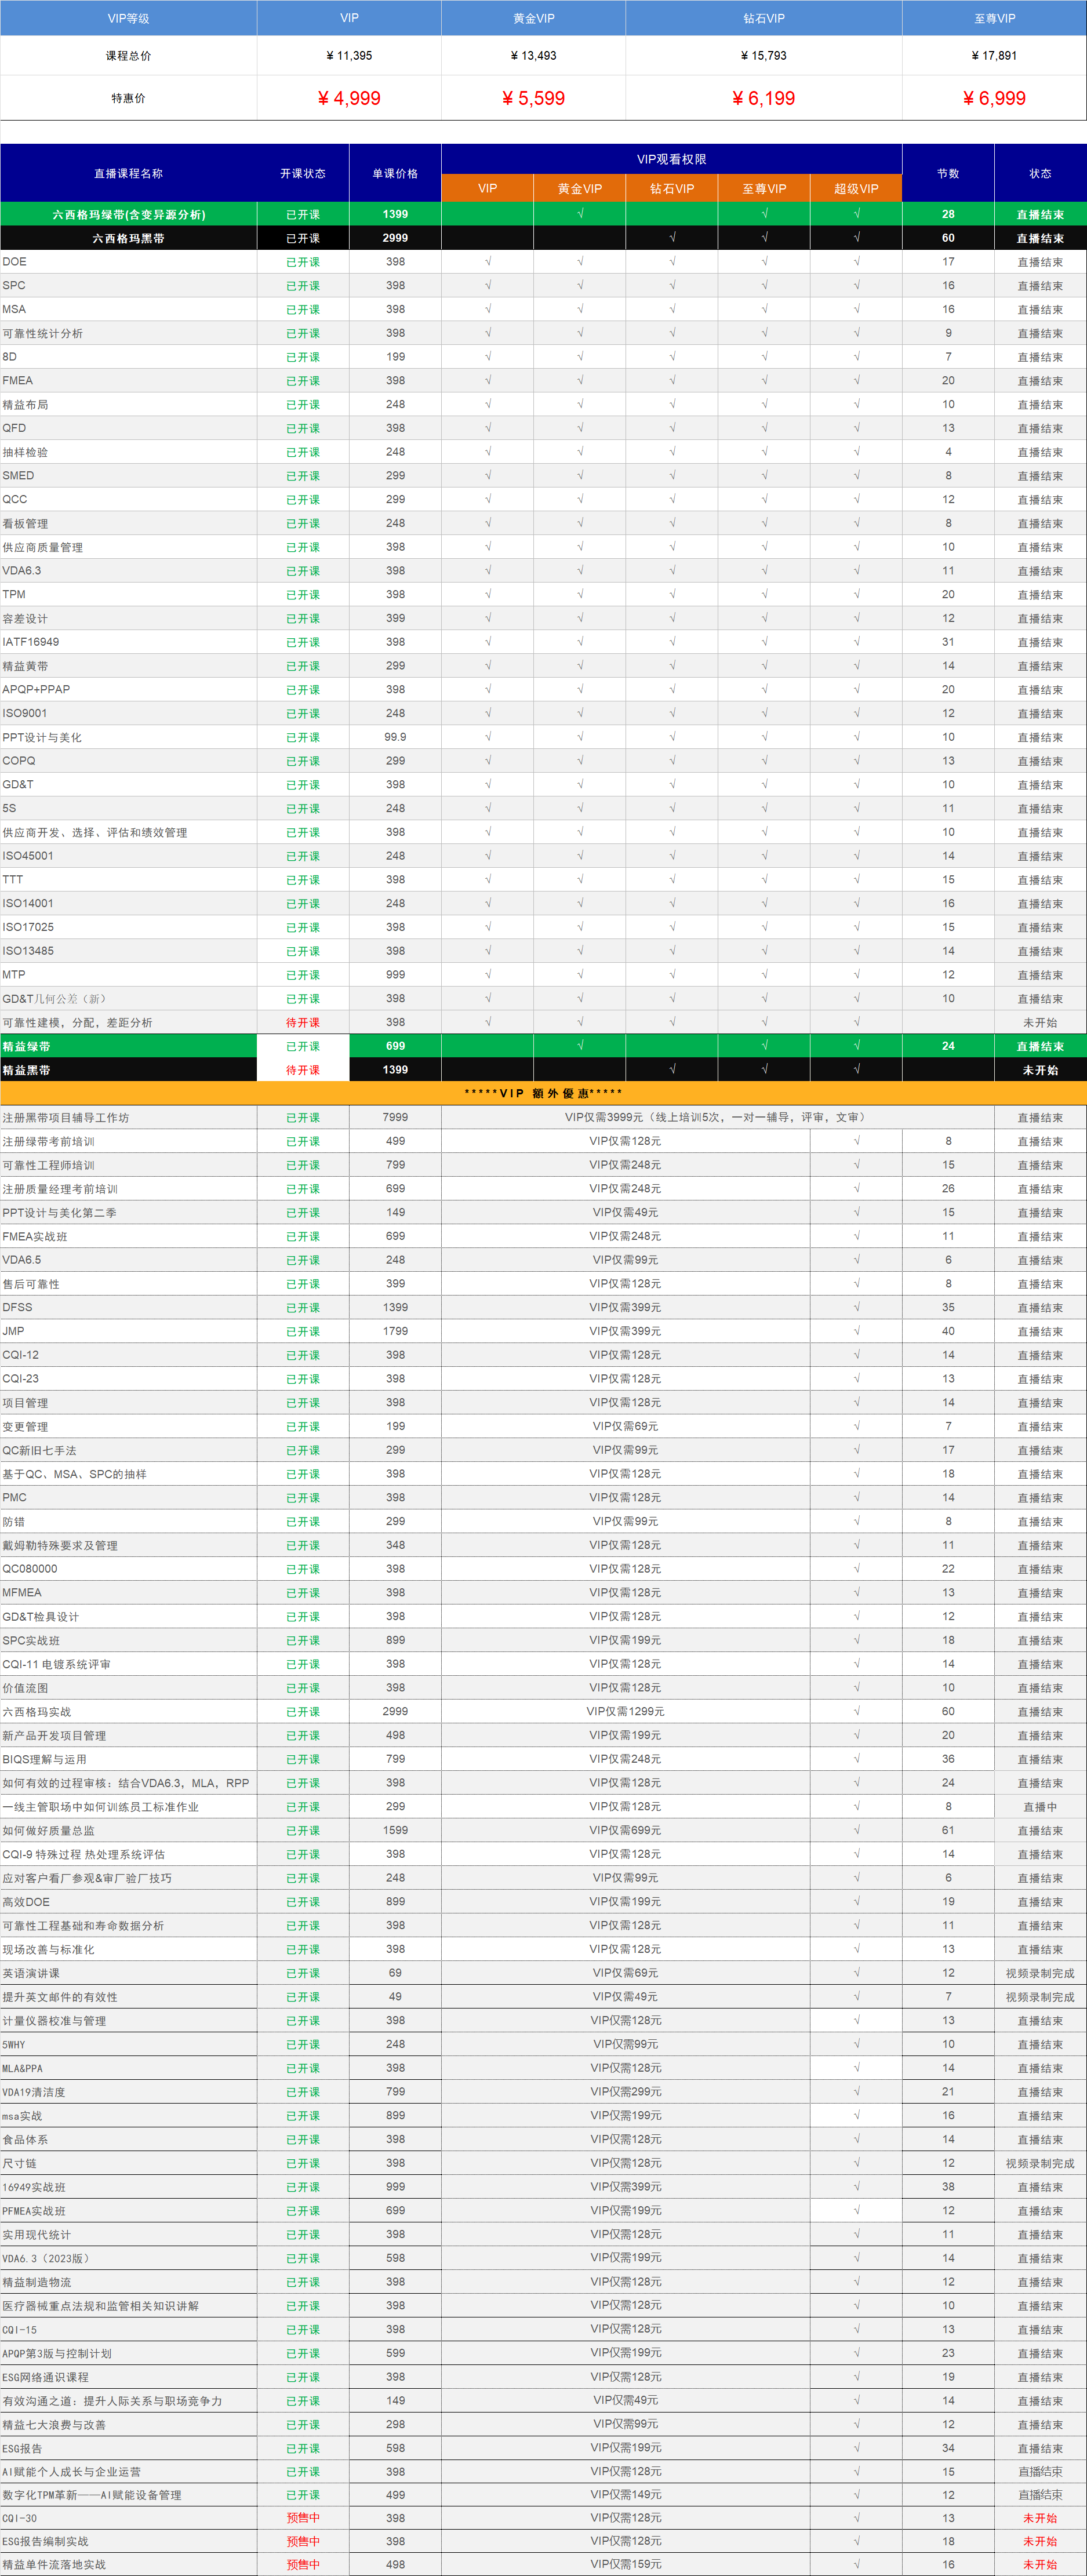Click the 黄金VIP header in the top pricing table
This screenshot has height=2576, width=1087.
pyautogui.click(x=533, y=18)
